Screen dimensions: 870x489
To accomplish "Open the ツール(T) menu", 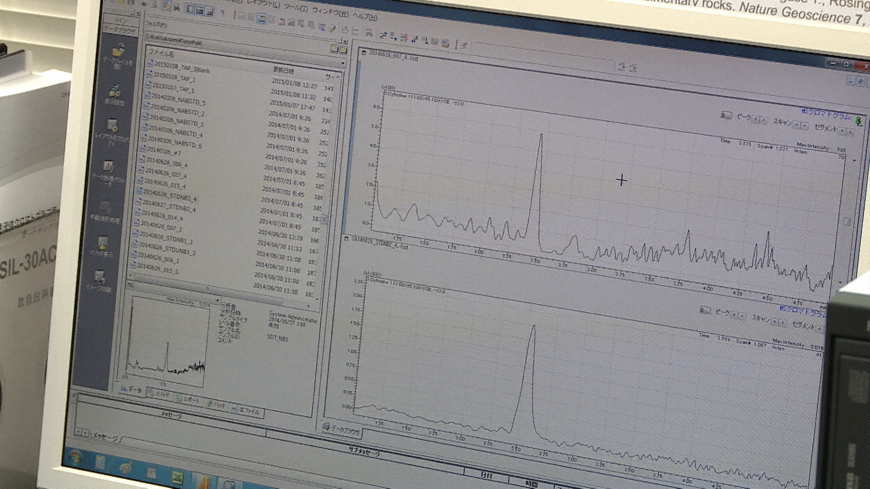I will coord(296,7).
